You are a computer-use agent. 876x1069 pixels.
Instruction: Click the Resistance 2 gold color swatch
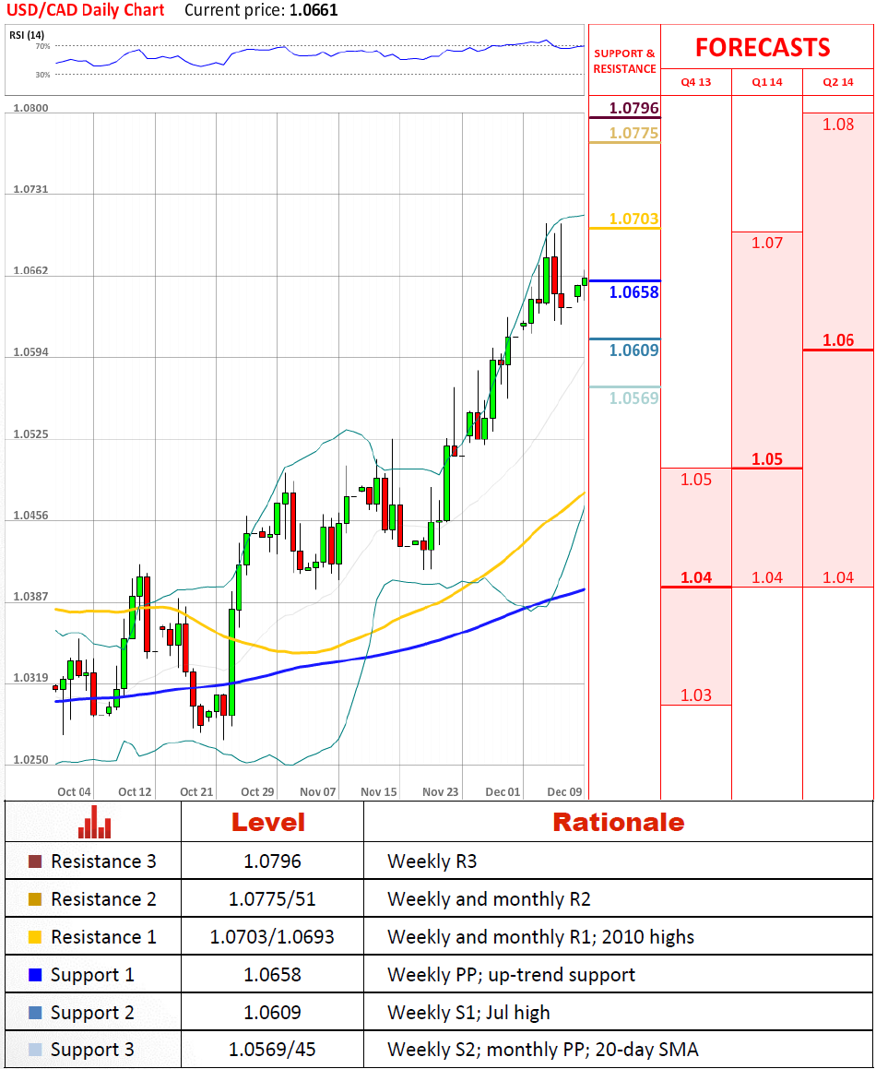tap(35, 899)
